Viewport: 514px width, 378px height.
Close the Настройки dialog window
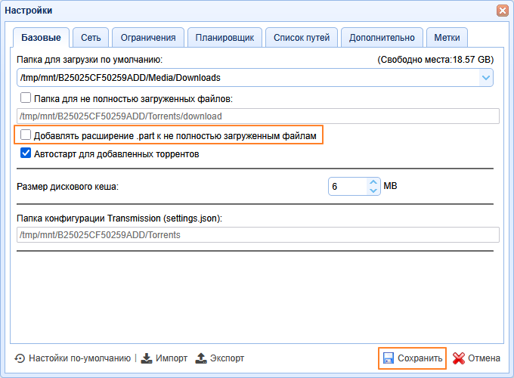pyautogui.click(x=502, y=11)
